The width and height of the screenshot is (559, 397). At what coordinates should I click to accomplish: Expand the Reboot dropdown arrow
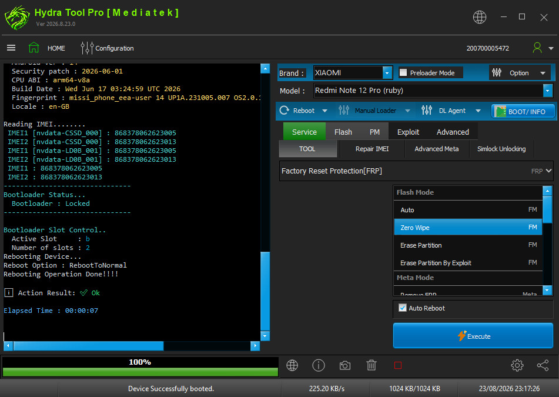tap(325, 111)
